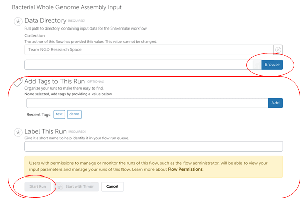The width and height of the screenshot is (304, 205).
Task: Click the Browse button for Data Directory
Action: [272, 65]
